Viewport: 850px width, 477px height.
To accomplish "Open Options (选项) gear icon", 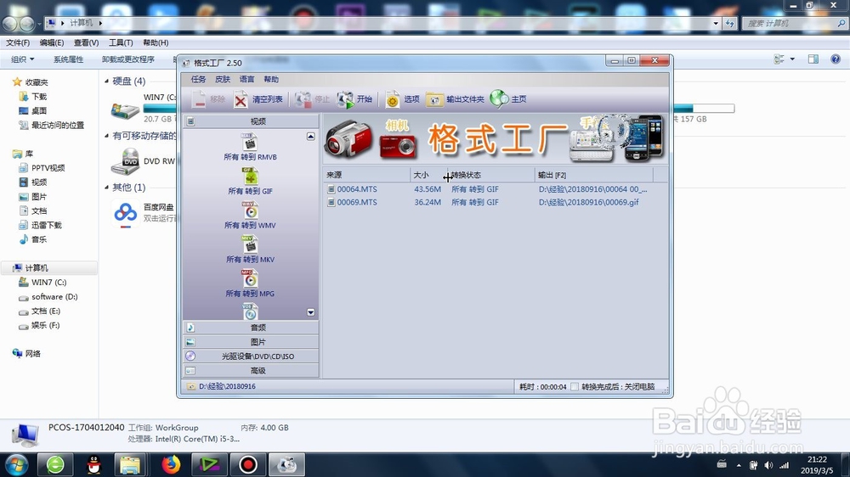I will (392, 99).
